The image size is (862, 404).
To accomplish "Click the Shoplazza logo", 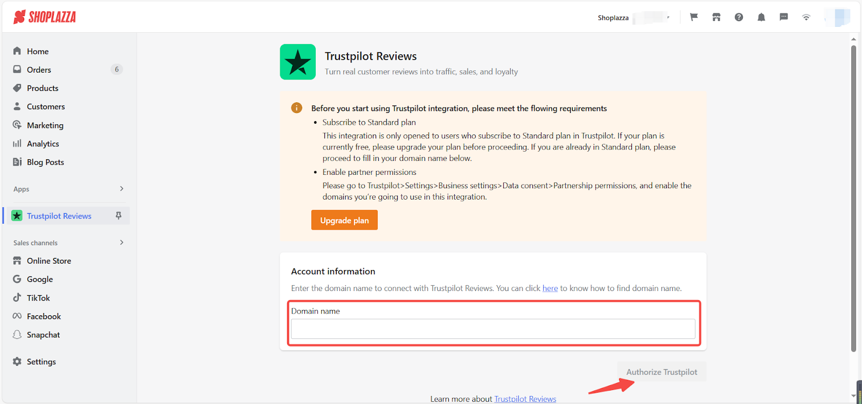I will pyautogui.click(x=45, y=17).
